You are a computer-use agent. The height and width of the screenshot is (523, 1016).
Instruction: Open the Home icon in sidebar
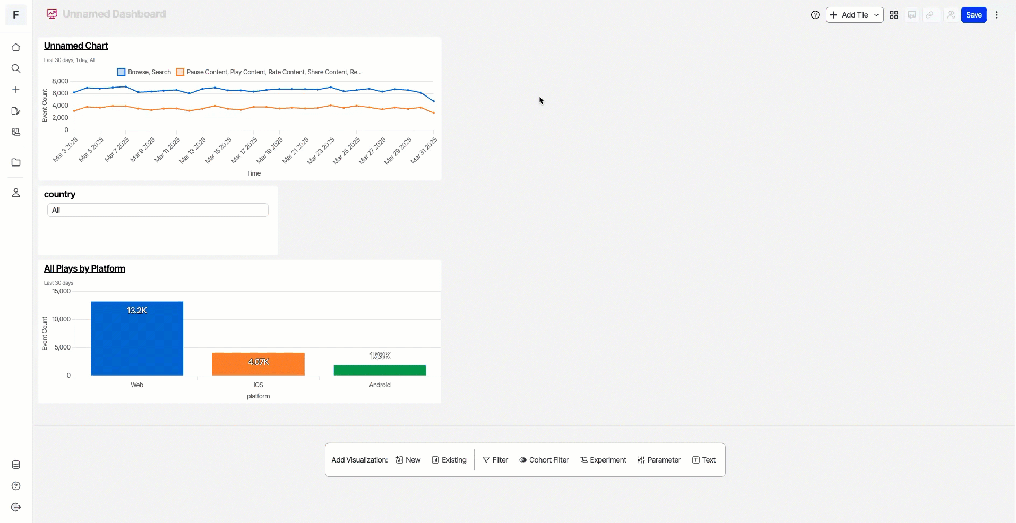pyautogui.click(x=16, y=48)
